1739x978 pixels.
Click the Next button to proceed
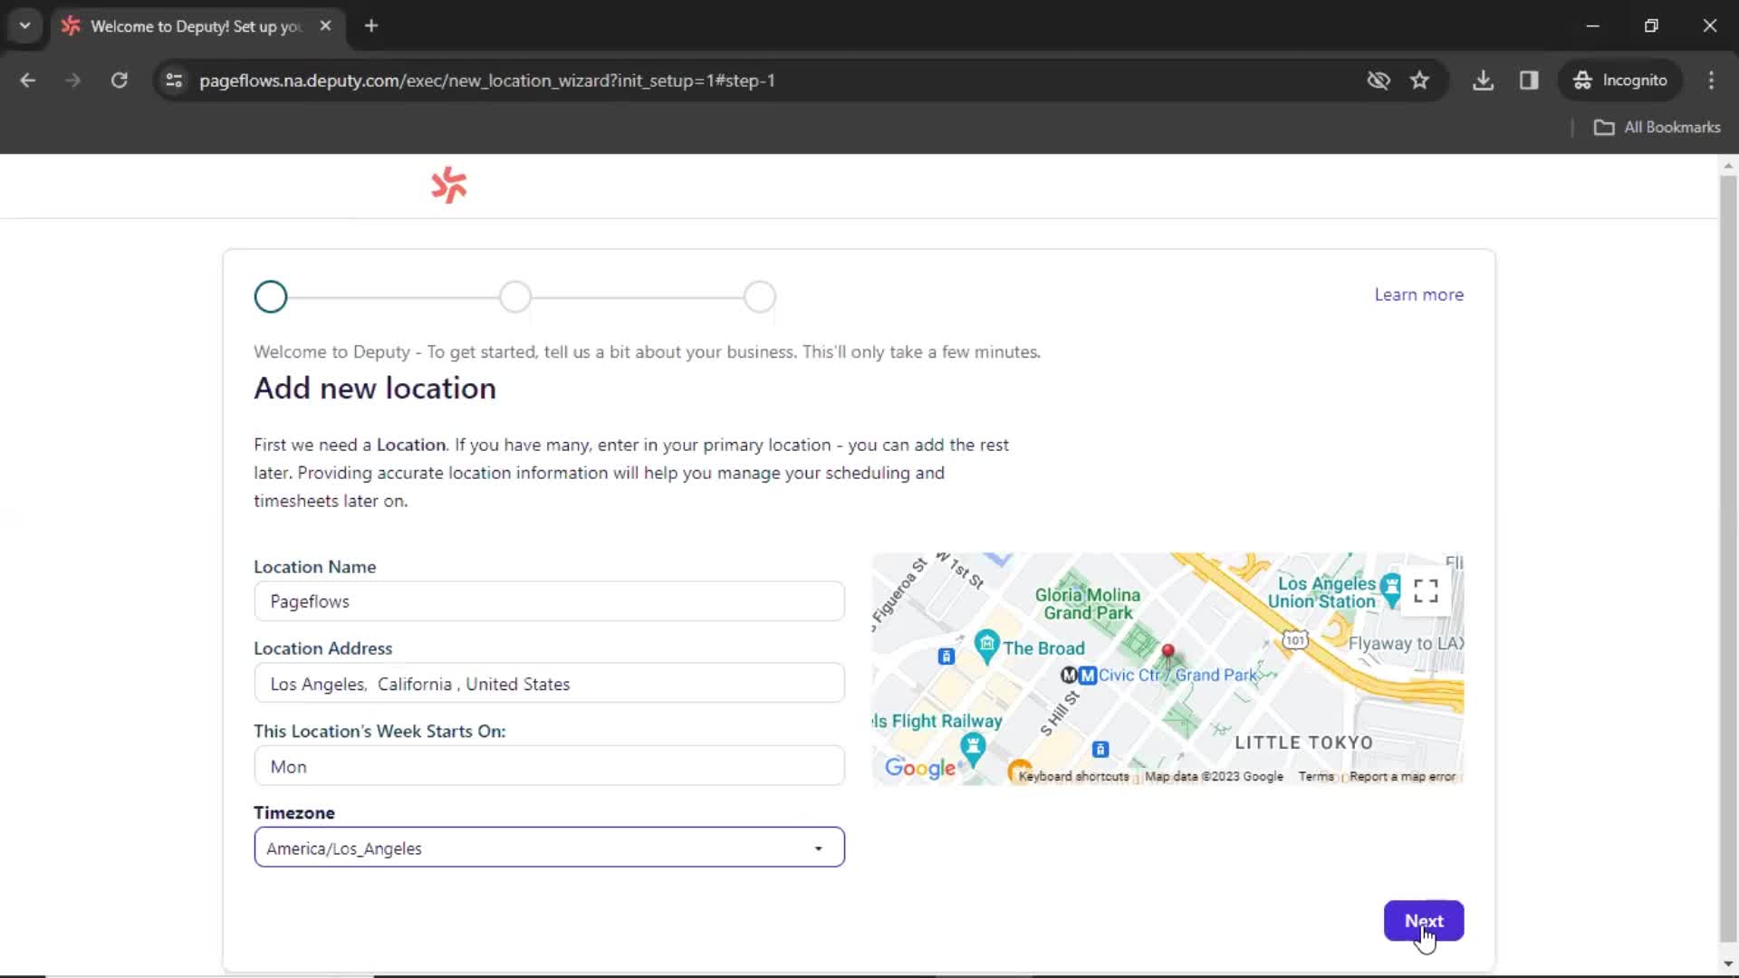[x=1424, y=919]
